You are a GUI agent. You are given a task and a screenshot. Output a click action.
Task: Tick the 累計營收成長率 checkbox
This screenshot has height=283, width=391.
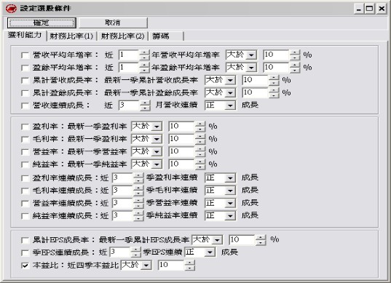25,81
